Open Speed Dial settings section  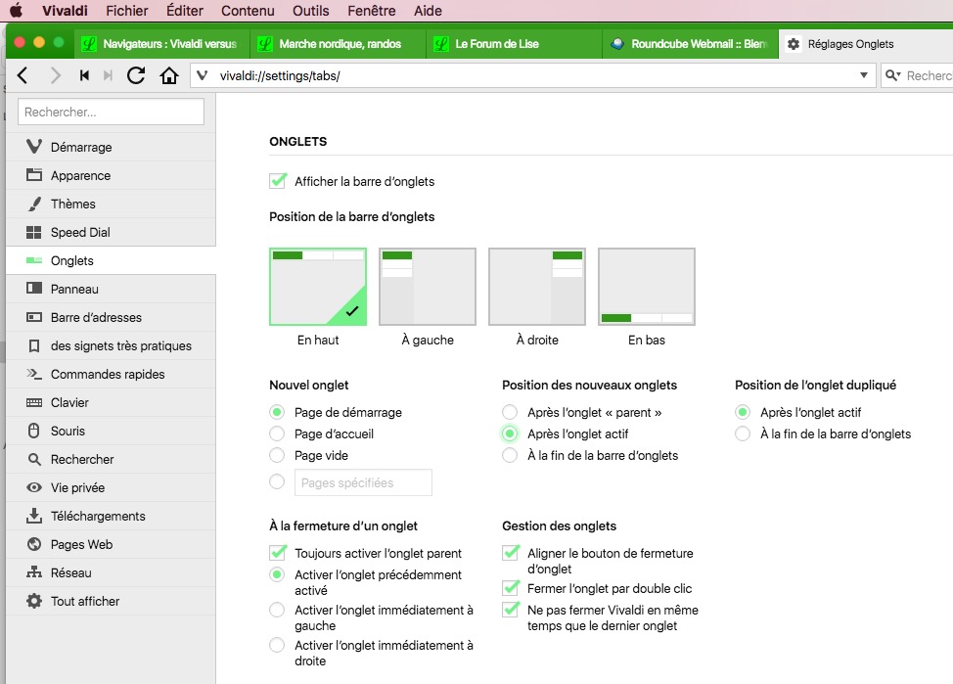[x=80, y=233]
